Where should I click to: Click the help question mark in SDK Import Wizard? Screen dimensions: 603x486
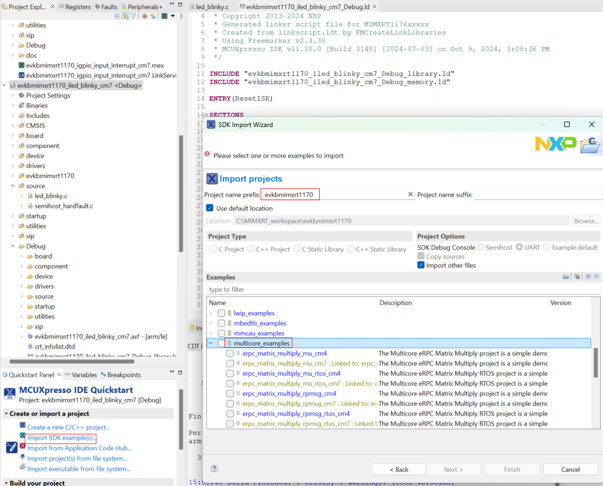coord(214,469)
